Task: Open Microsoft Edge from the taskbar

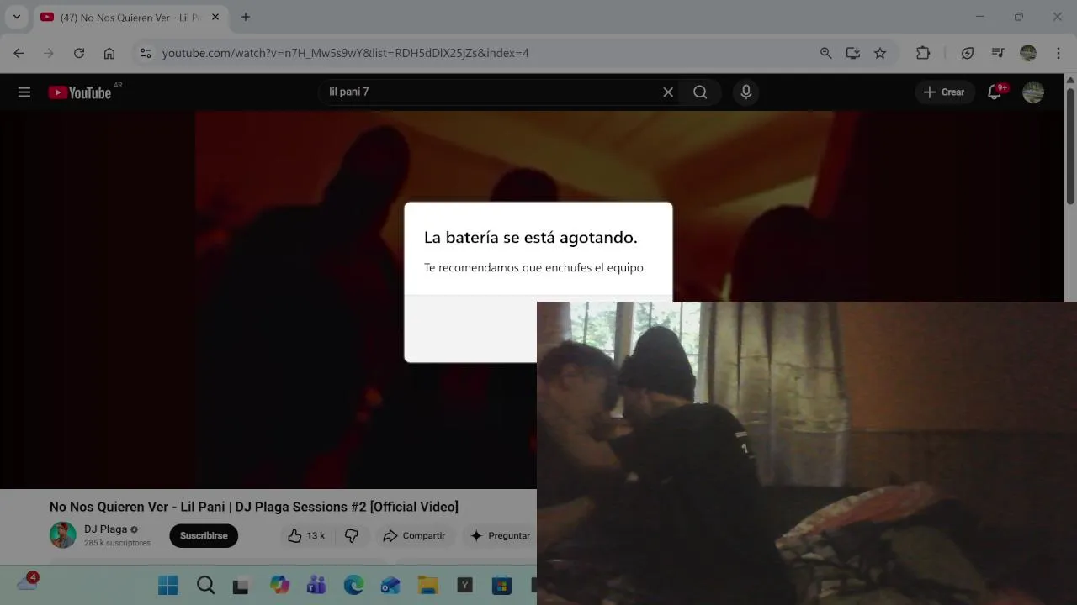Action: point(353,586)
